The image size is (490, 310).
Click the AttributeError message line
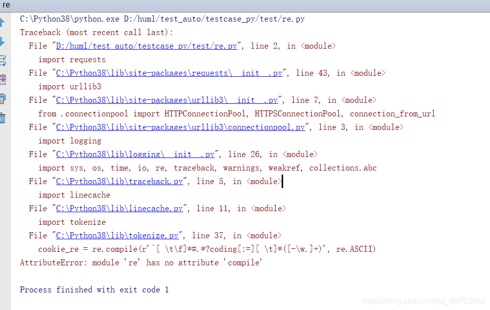[x=141, y=263]
